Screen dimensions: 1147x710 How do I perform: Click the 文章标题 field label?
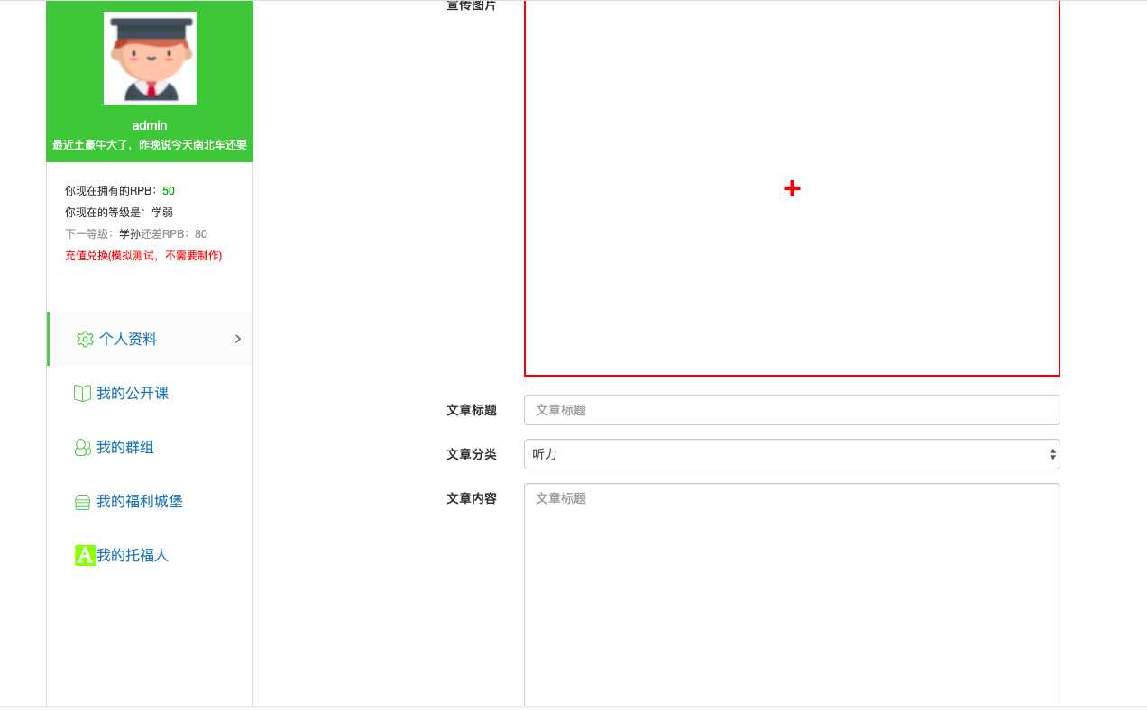point(472,410)
